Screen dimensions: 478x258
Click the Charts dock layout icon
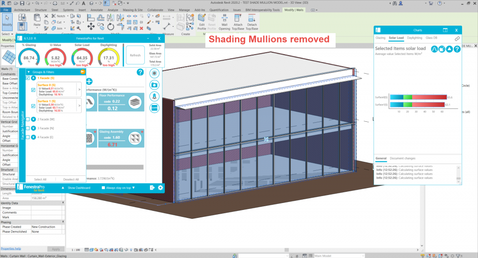click(x=445, y=30)
